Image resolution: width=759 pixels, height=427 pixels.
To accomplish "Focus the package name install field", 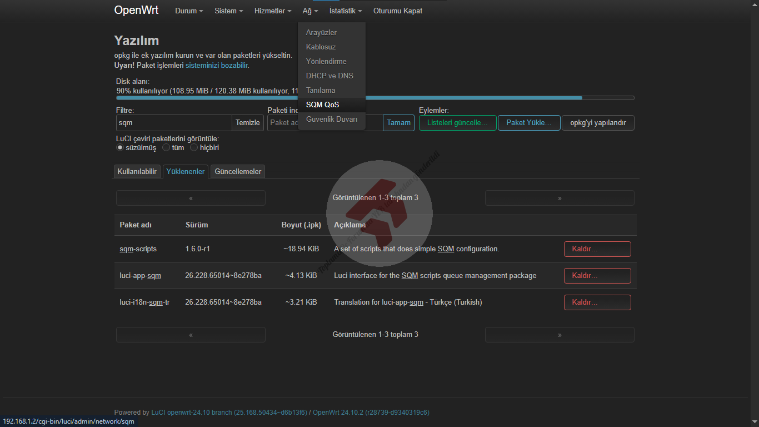I will pyautogui.click(x=325, y=123).
